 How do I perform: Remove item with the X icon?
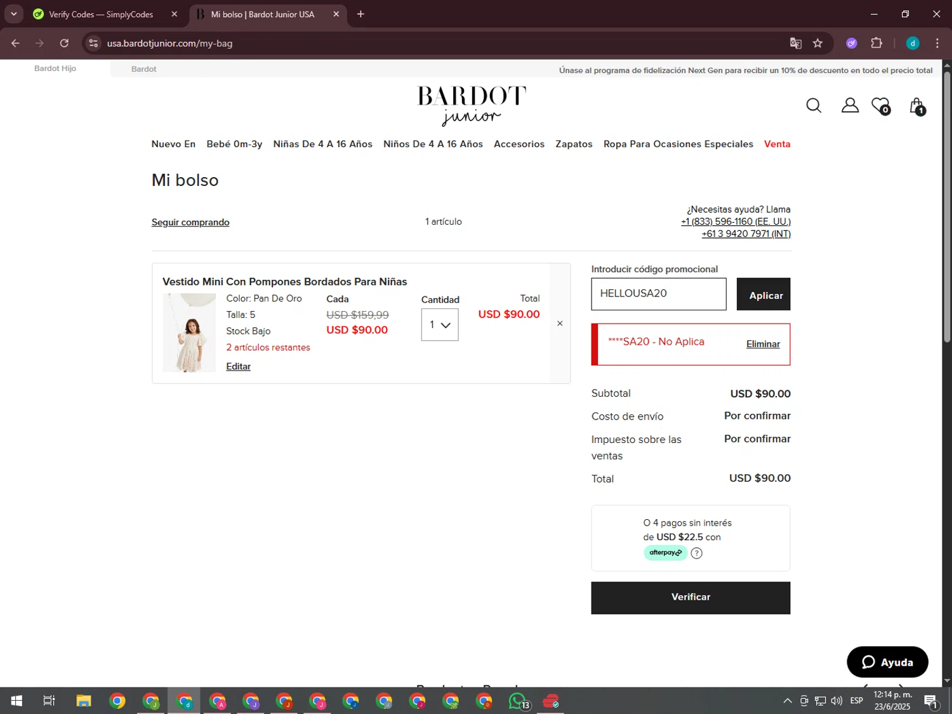pyautogui.click(x=560, y=324)
